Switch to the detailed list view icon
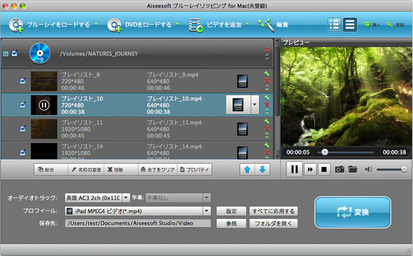This screenshot has width=413, height=256. pyautogui.click(x=334, y=25)
